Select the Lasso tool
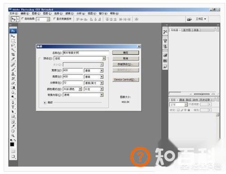 (13, 45)
